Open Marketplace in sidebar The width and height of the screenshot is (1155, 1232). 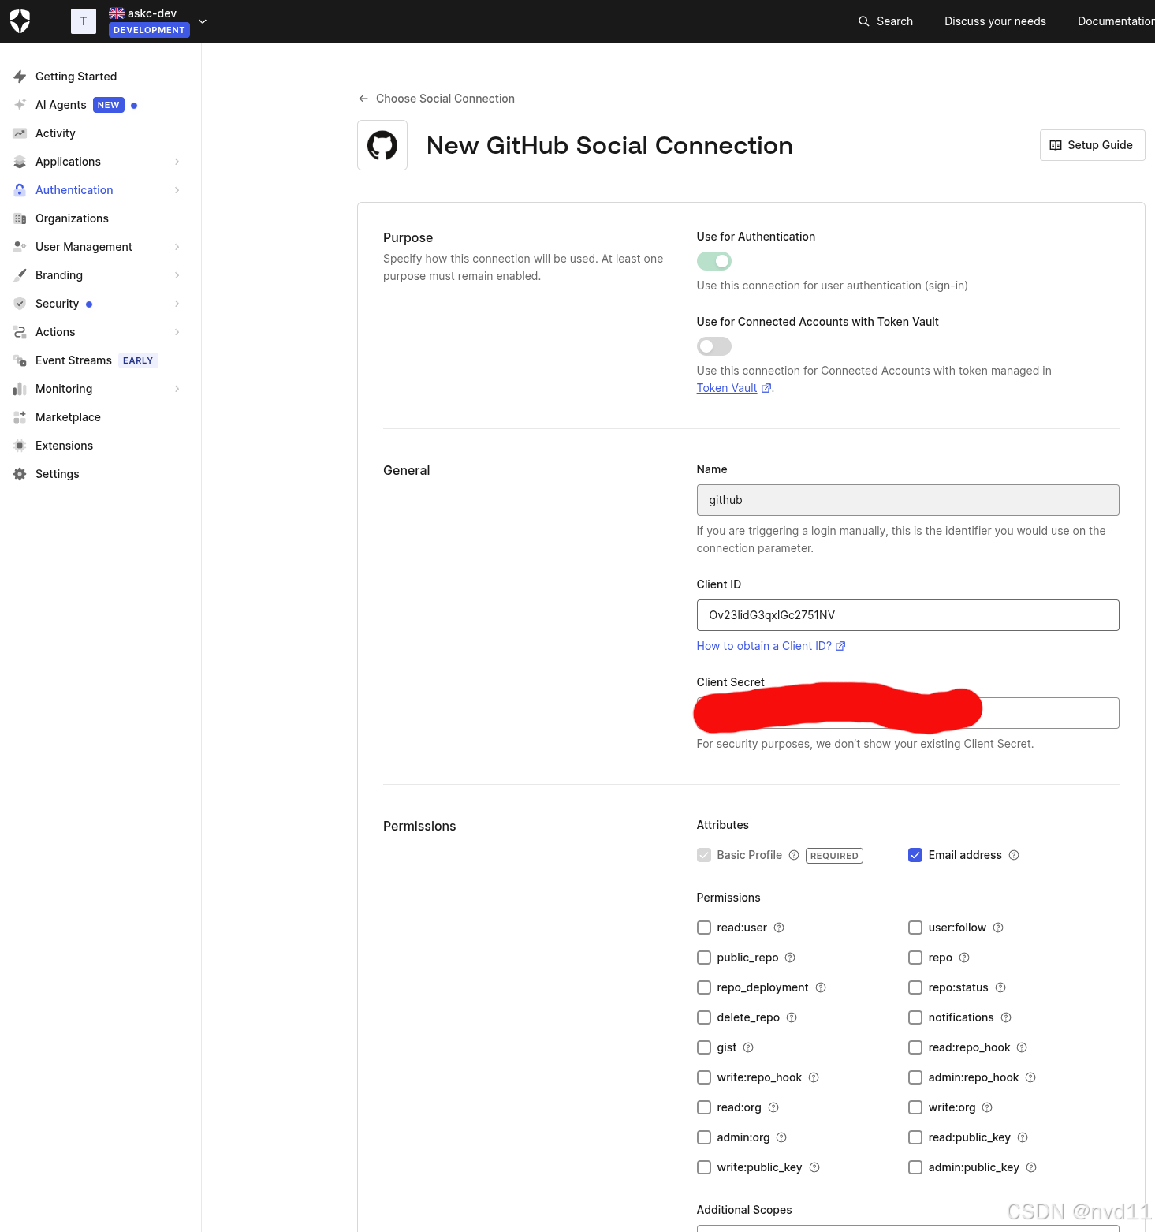[68, 417]
